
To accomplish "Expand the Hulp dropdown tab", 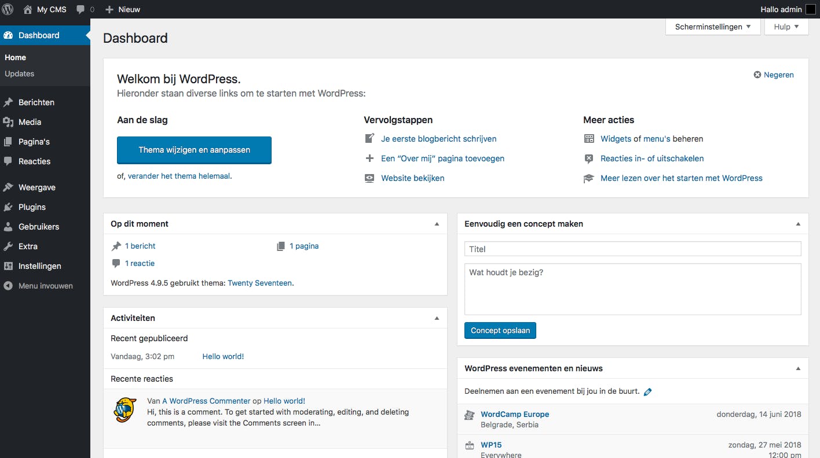I will pyautogui.click(x=786, y=27).
